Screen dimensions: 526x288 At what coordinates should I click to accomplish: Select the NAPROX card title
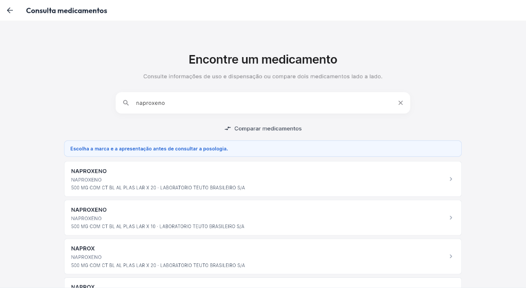pyautogui.click(x=83, y=248)
